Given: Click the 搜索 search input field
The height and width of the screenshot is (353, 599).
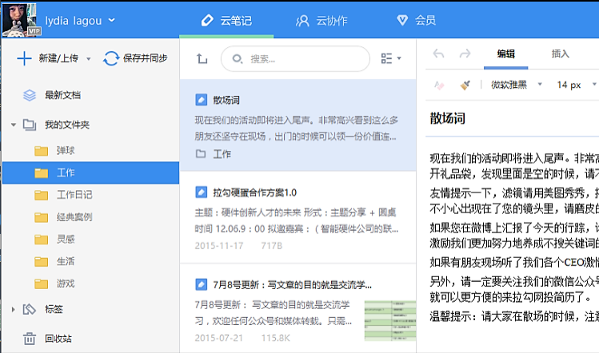Looking at the screenshot, I should [x=296, y=58].
